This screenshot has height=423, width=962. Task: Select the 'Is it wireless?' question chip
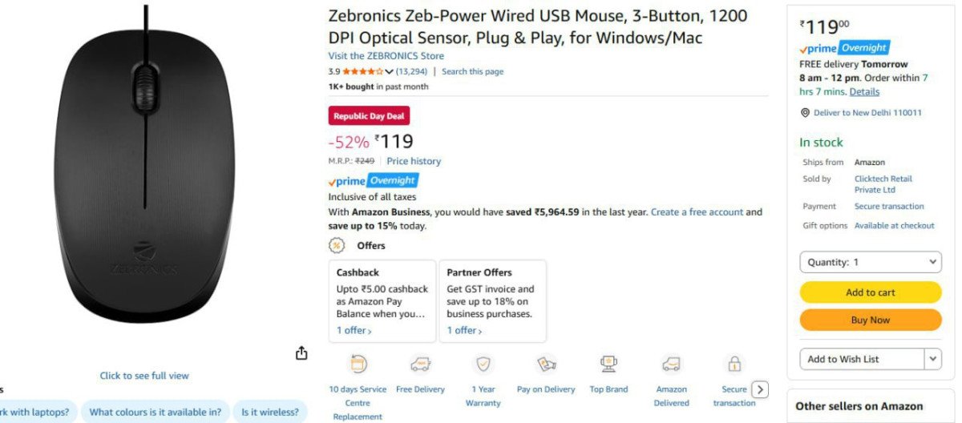click(x=270, y=413)
